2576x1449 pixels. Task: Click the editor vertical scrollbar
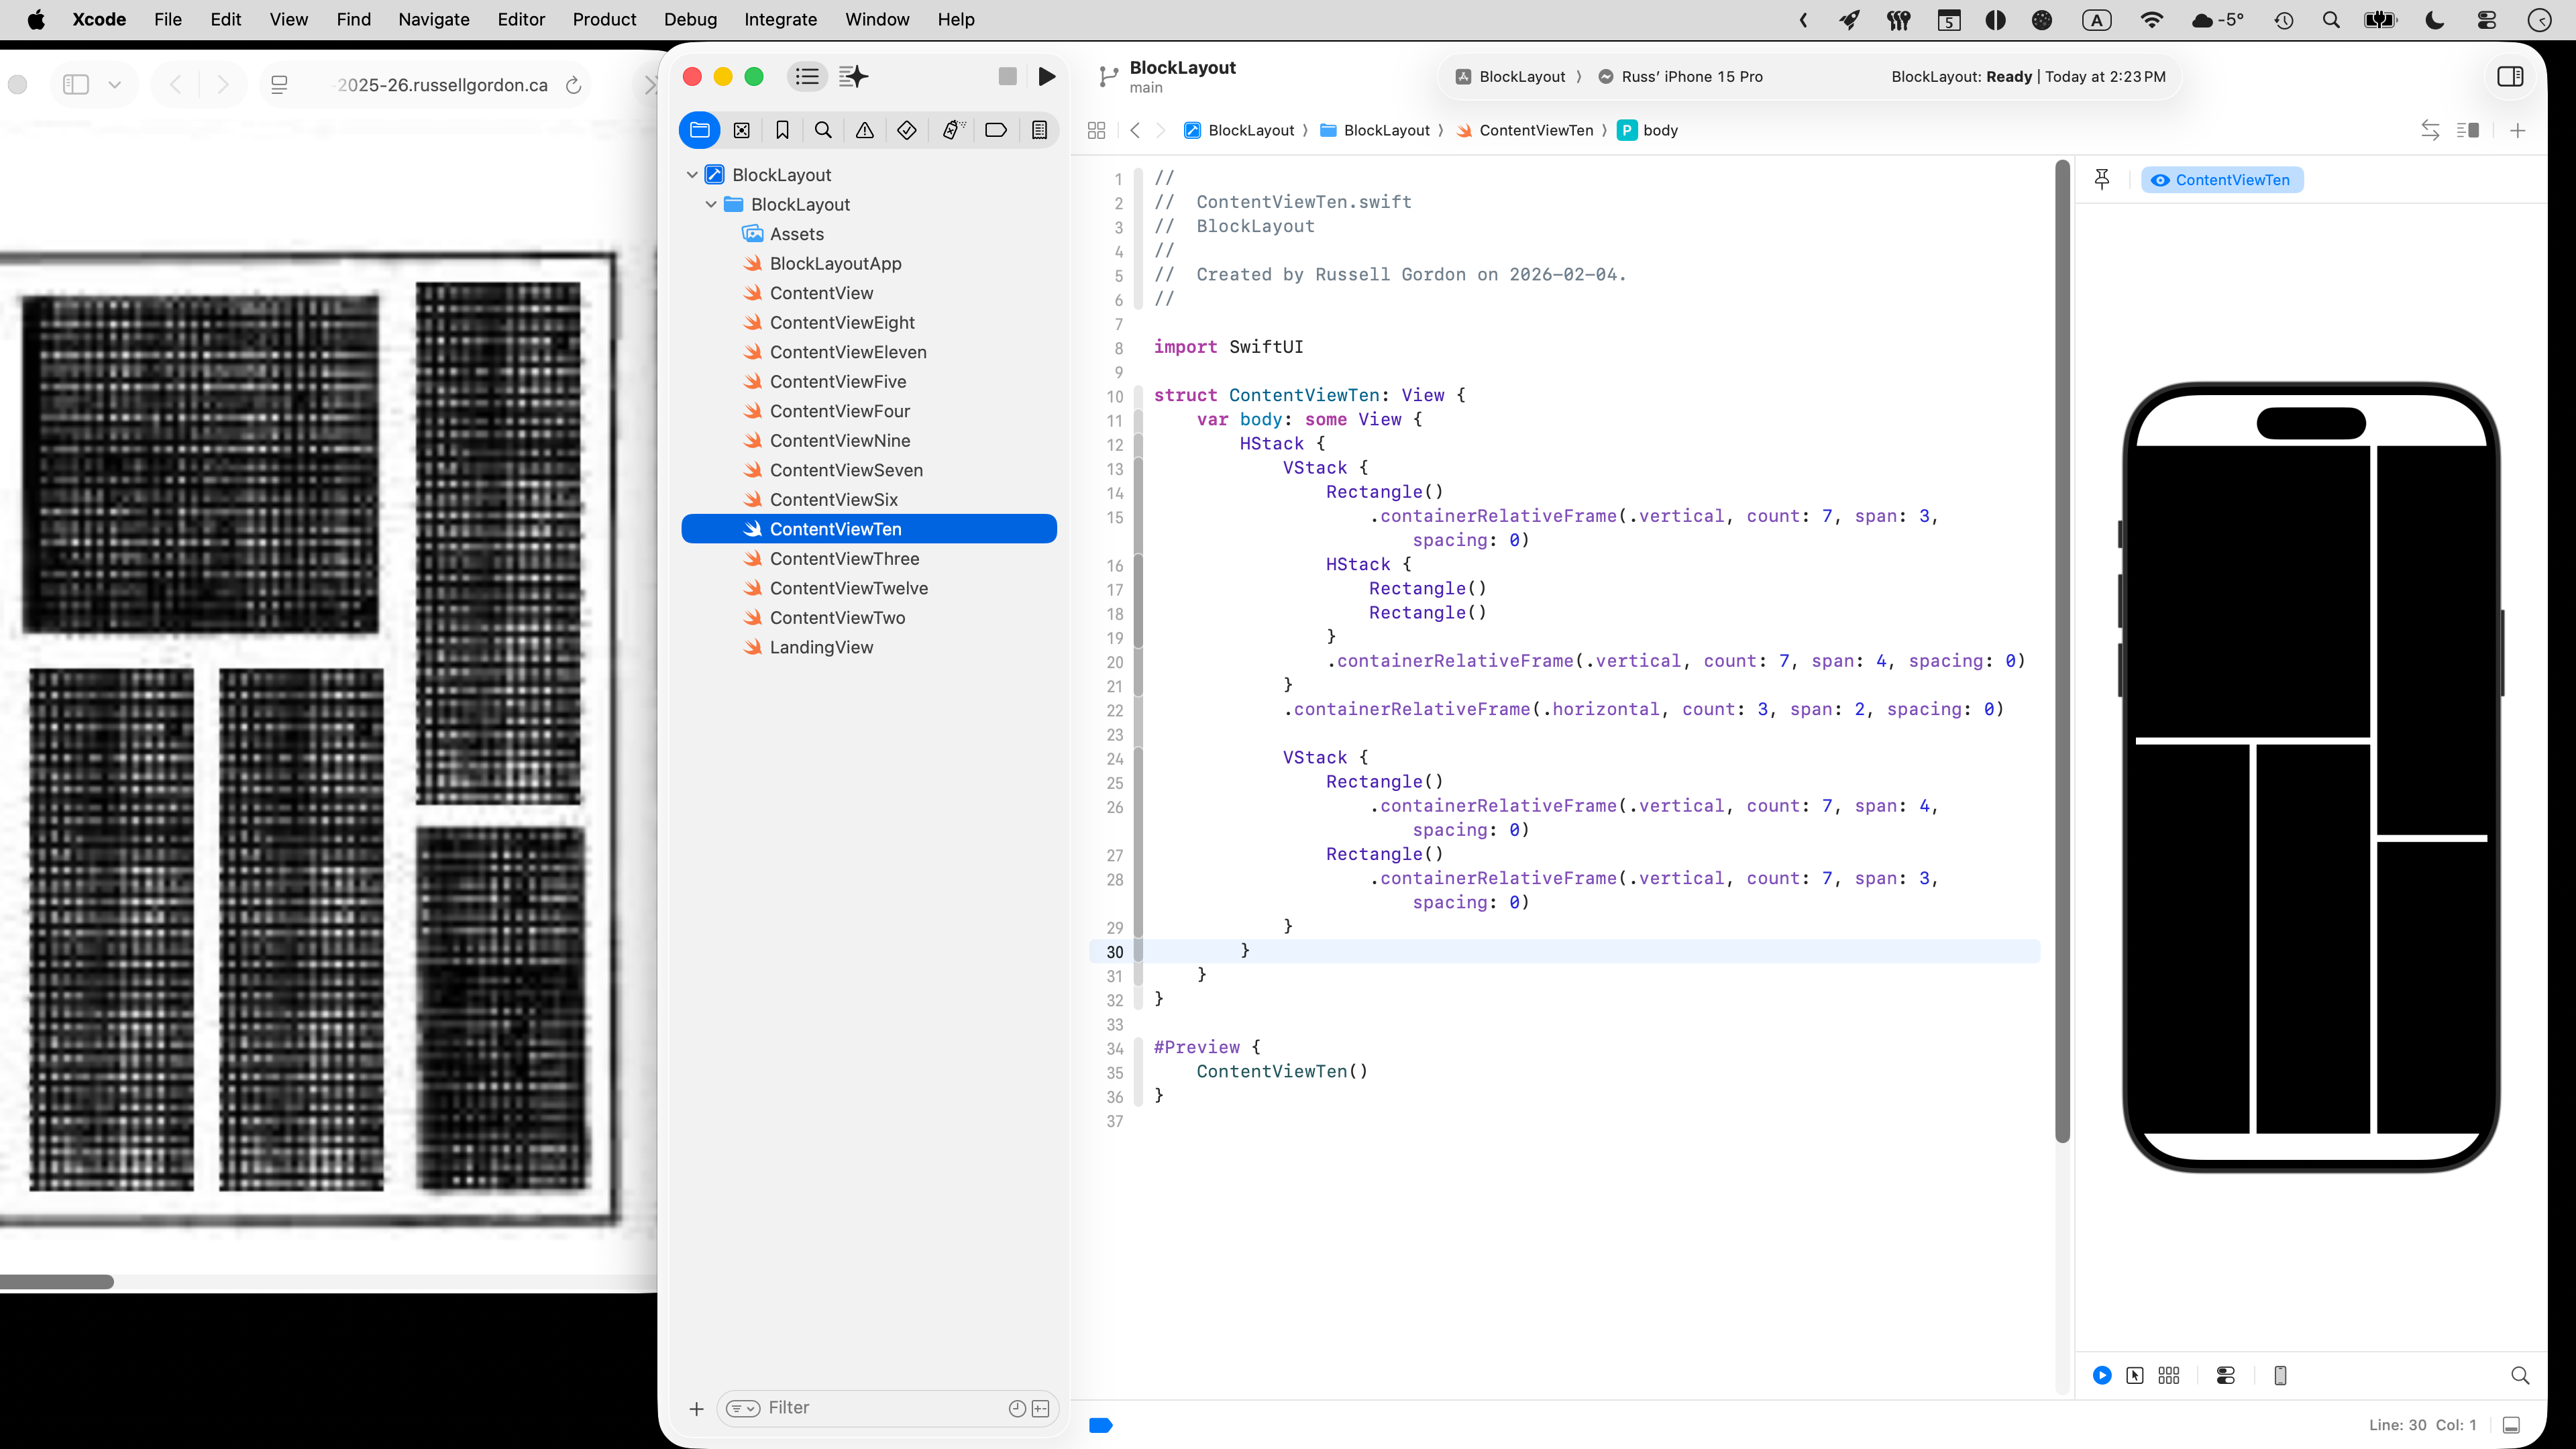coord(2062,650)
